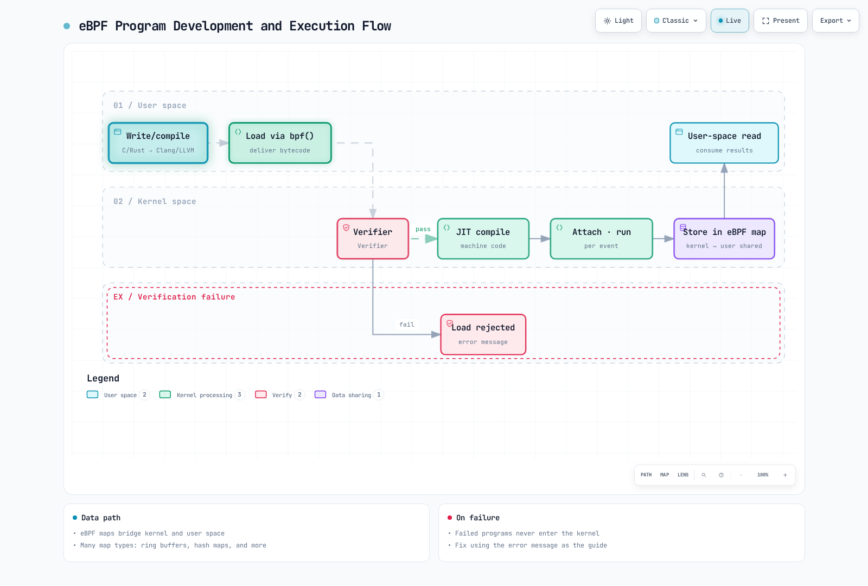Click the '01 / User space' lane label
The image size is (868, 586).
click(x=150, y=105)
